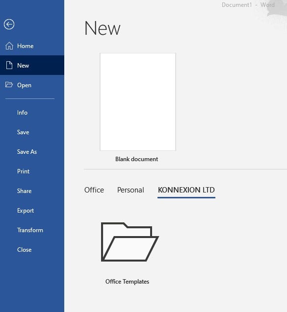Click the Open folder icon

(9, 85)
